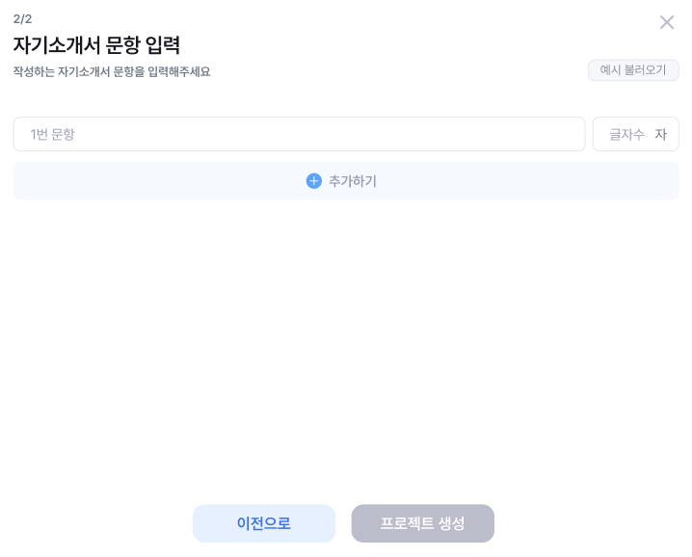Dismiss the modal with the X icon
Image resolution: width=692 pixels, height=557 pixels.
click(666, 22)
